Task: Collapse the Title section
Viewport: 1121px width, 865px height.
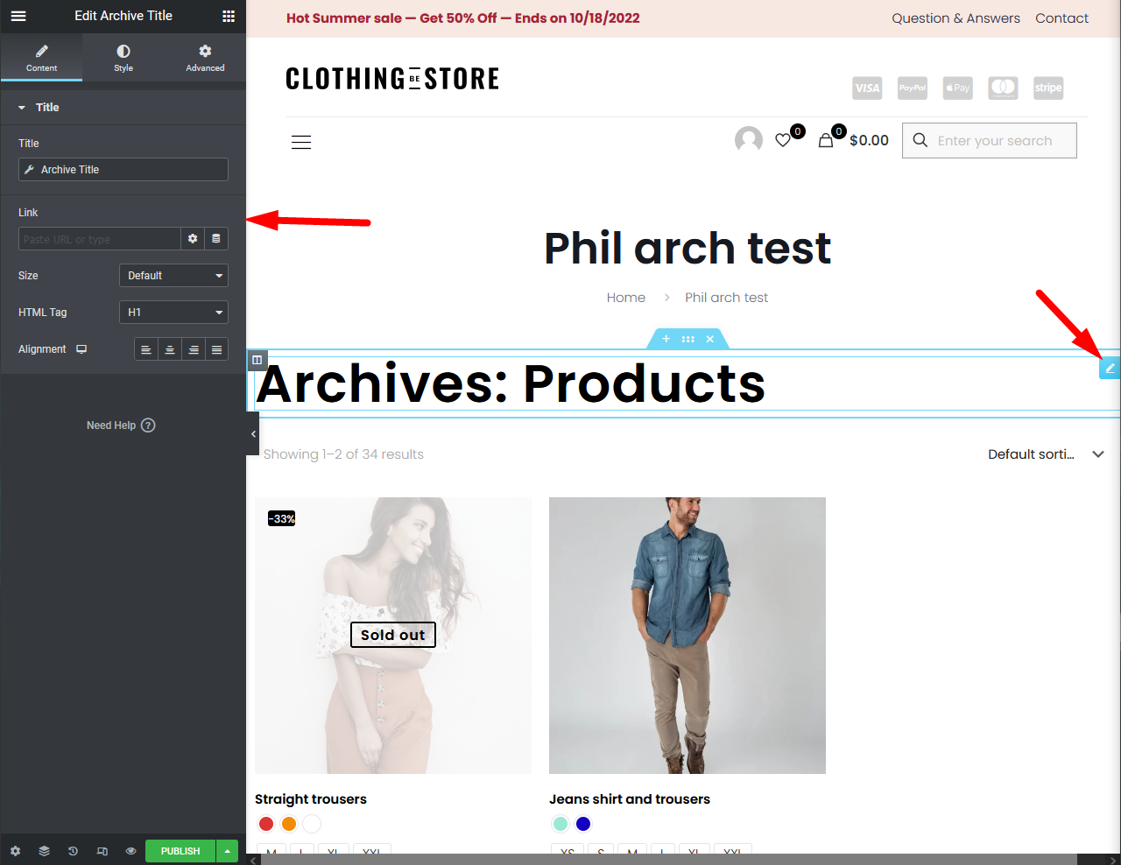Action: coord(123,107)
